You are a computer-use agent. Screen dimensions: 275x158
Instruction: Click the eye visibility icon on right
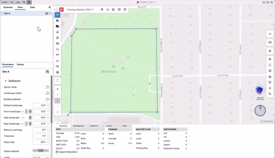270,59
